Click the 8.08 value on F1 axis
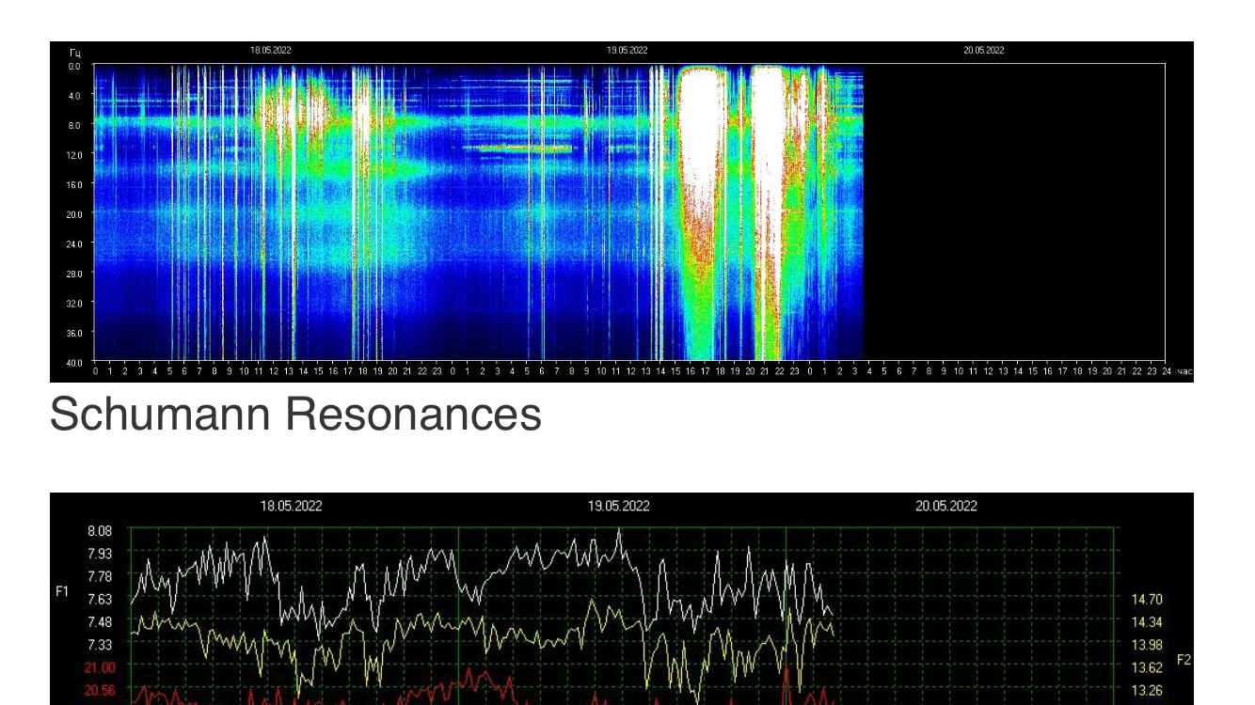1255x705 pixels. (100, 531)
